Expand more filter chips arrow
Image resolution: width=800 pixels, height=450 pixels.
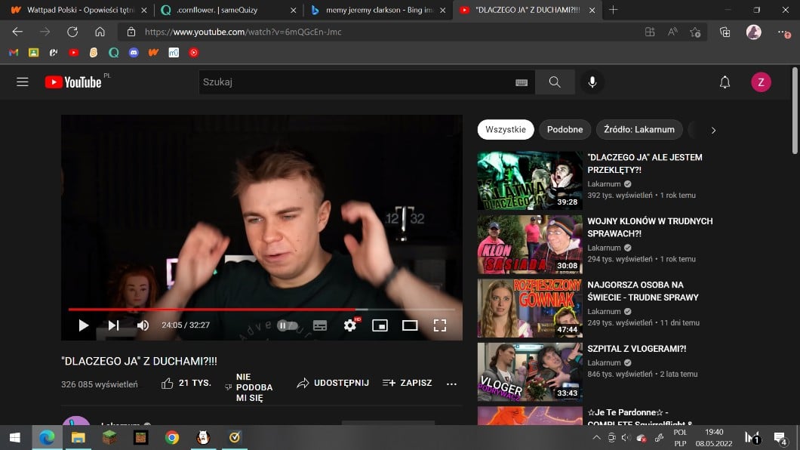coord(713,130)
